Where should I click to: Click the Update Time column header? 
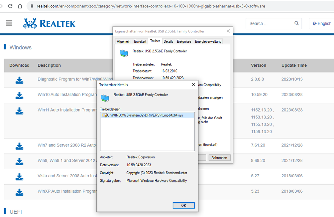[x=294, y=65]
